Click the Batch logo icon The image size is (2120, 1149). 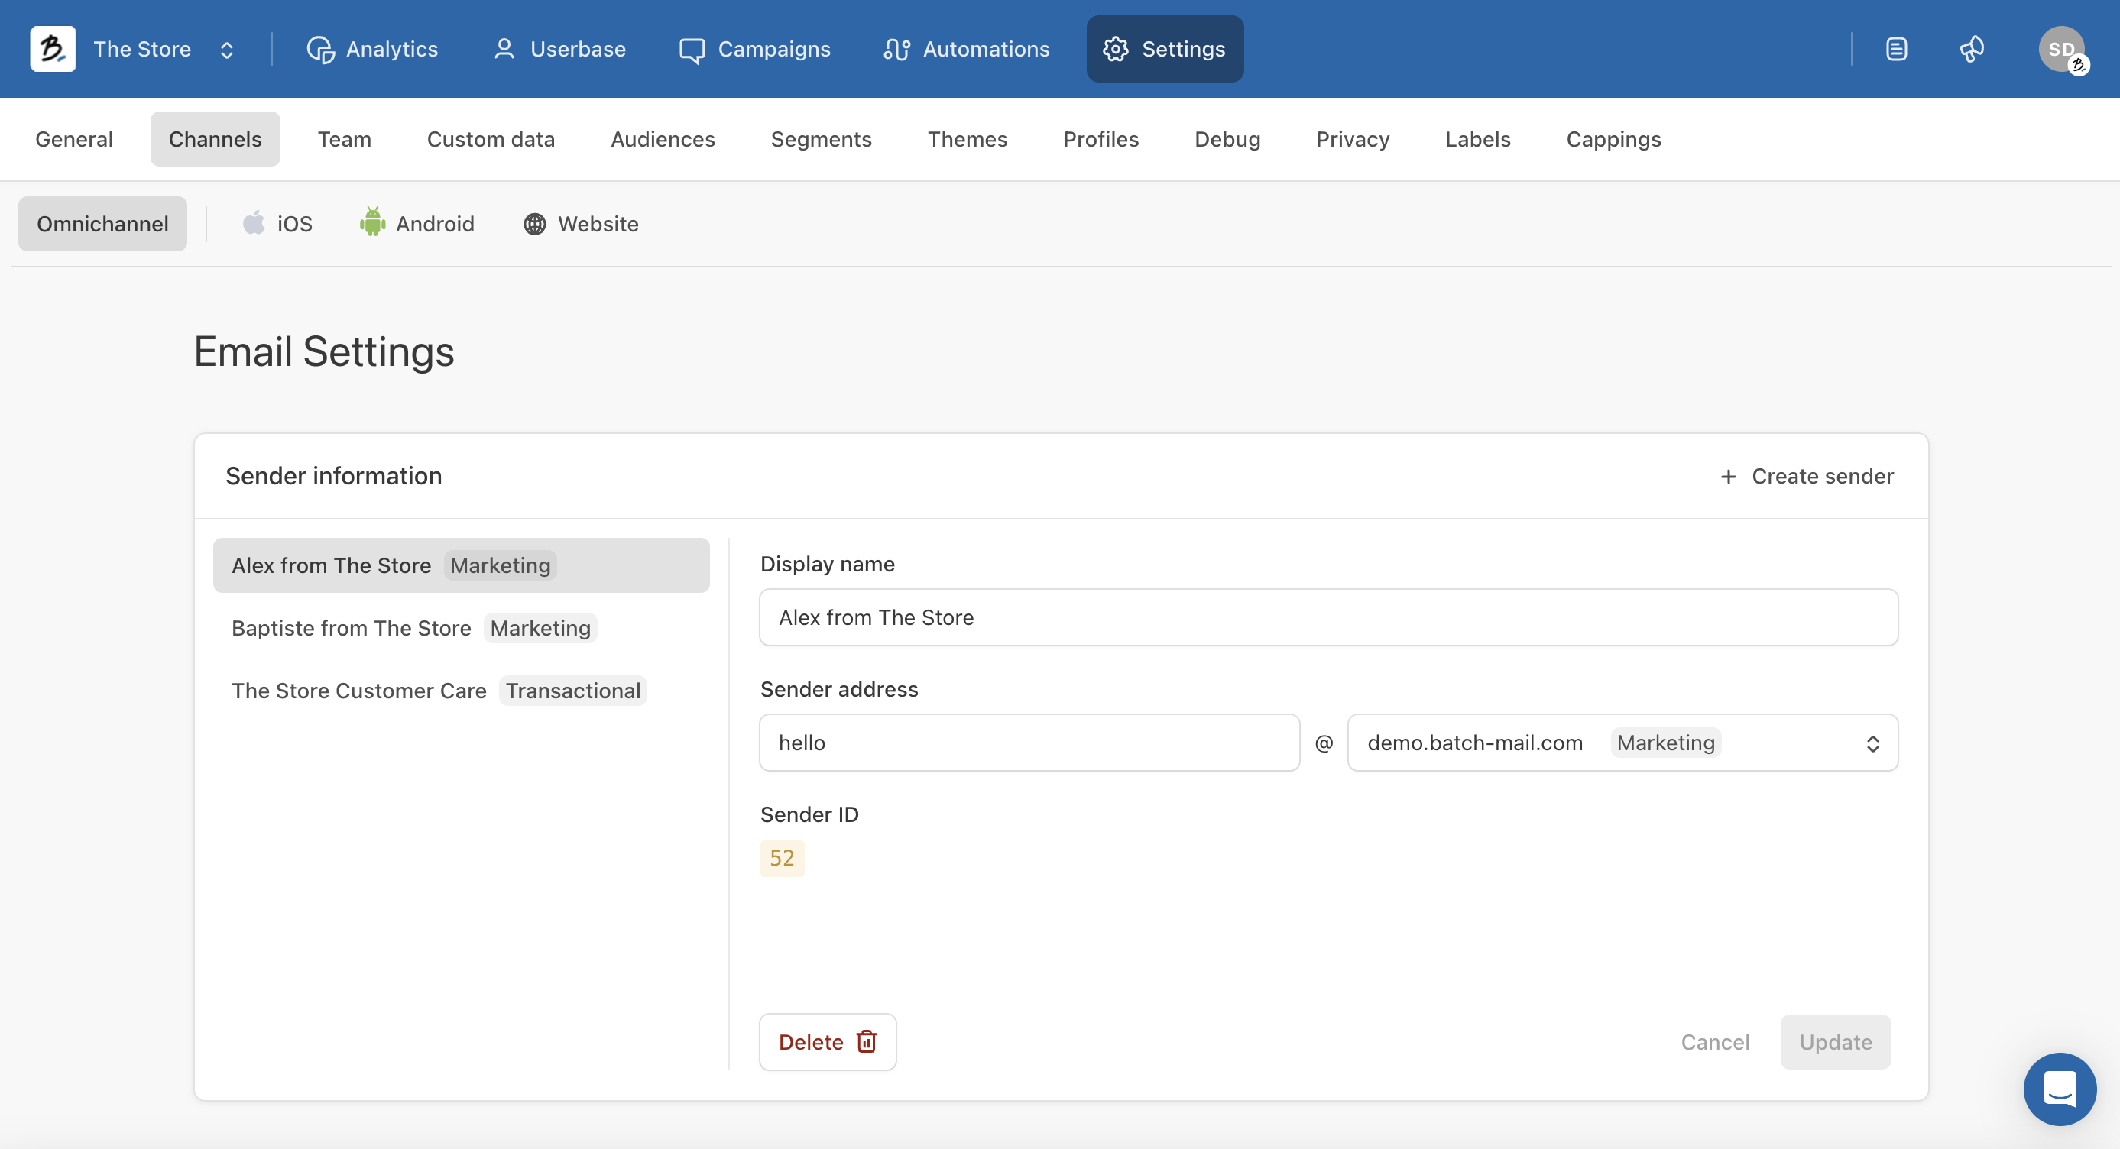[x=53, y=49]
